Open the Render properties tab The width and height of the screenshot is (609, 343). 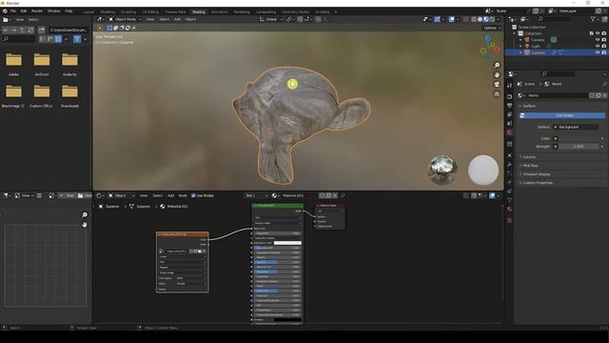tap(510, 96)
